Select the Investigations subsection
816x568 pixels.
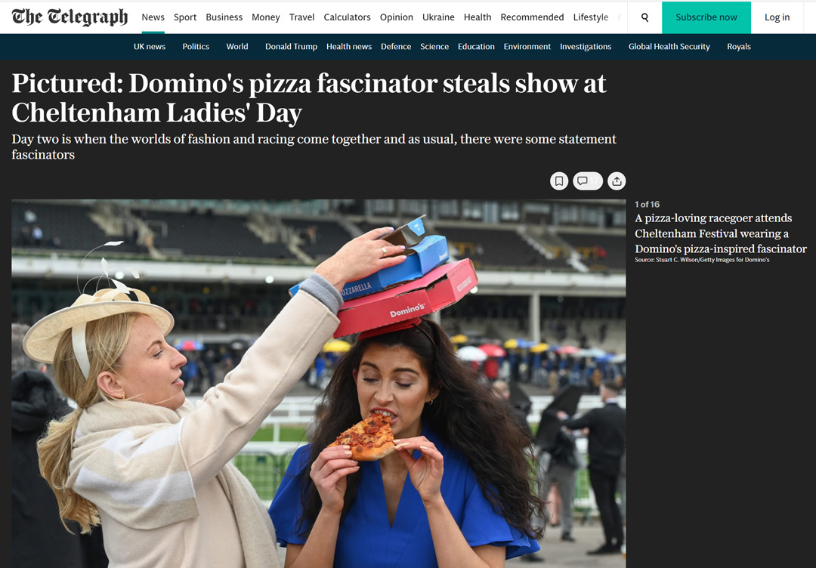[586, 46]
